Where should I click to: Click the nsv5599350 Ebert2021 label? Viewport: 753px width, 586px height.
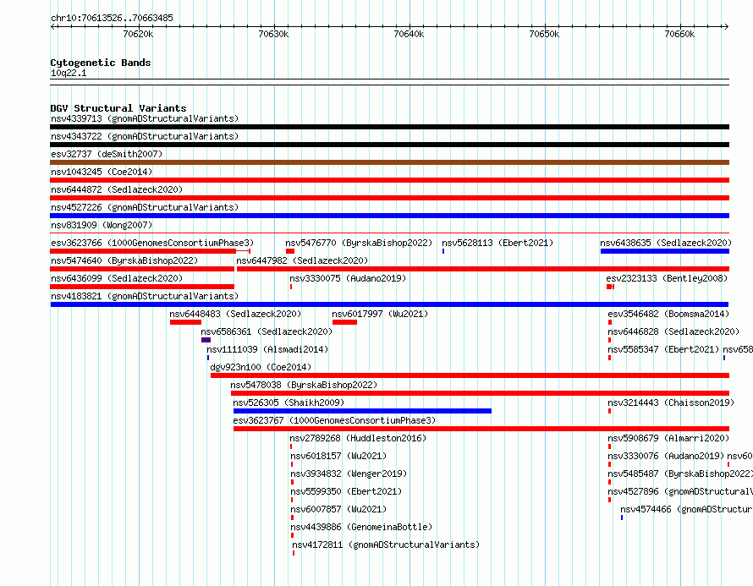[346, 491]
